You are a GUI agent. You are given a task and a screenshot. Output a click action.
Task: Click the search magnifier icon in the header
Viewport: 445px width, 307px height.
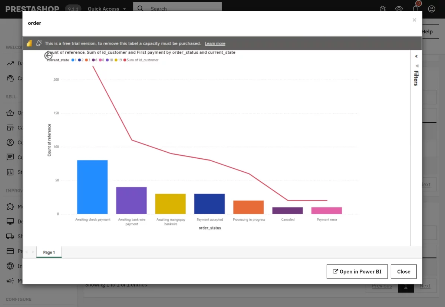point(140,9)
